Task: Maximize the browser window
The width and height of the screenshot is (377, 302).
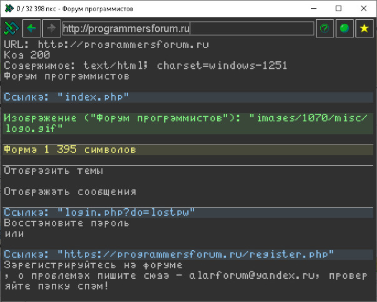Action: click(338, 8)
